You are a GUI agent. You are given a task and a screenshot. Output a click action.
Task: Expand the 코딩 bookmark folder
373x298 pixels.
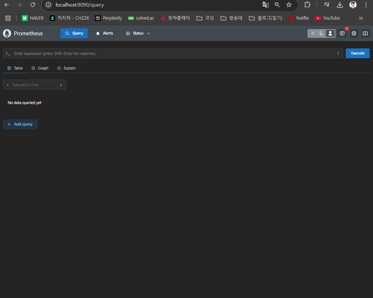pyautogui.click(x=205, y=18)
